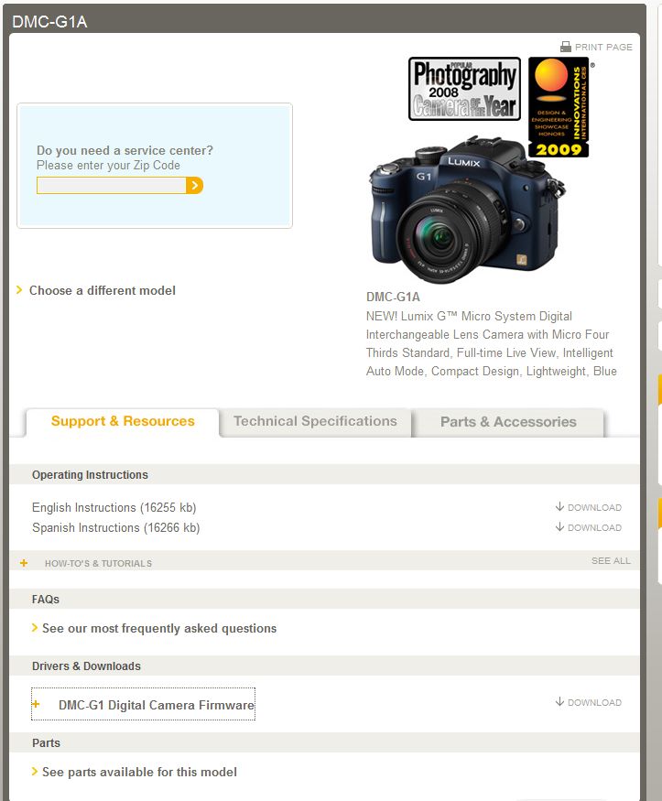Open DMC-G1 Digital Camera Firmware link
The height and width of the screenshot is (801, 662).
(x=157, y=705)
